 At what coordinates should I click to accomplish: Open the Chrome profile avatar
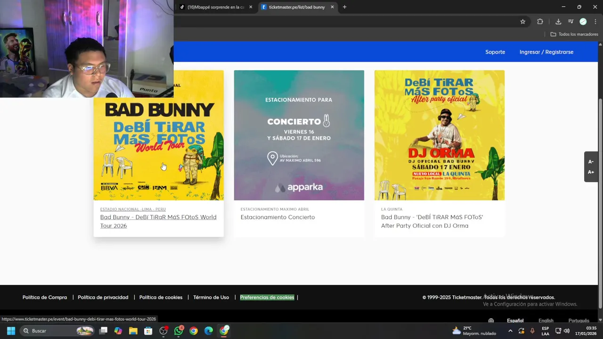click(x=583, y=22)
